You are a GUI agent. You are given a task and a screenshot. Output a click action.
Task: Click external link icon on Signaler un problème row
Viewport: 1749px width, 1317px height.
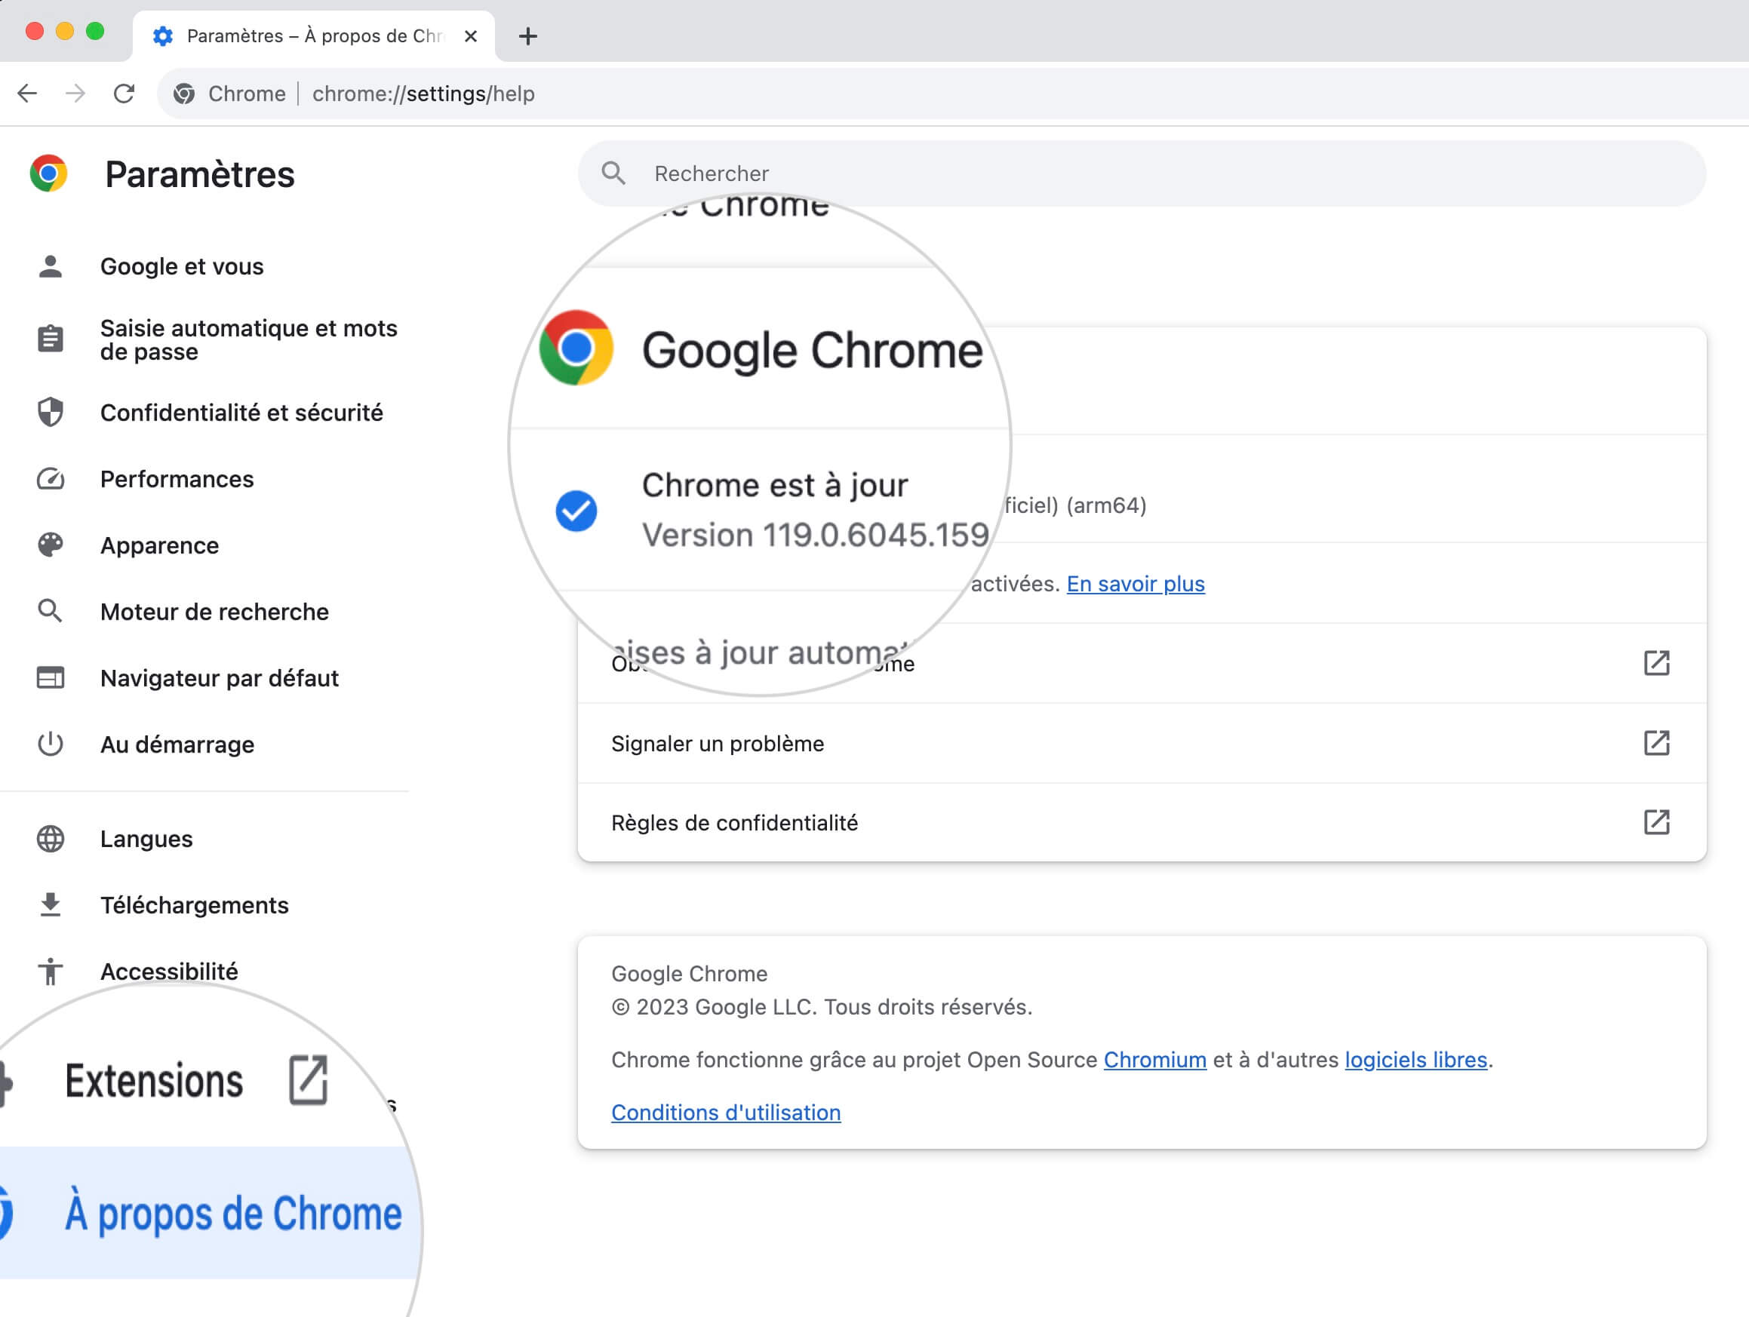1656,742
